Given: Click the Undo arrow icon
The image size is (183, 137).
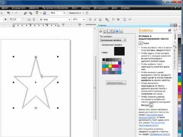Looking at the screenshot, I should pos(9,13).
